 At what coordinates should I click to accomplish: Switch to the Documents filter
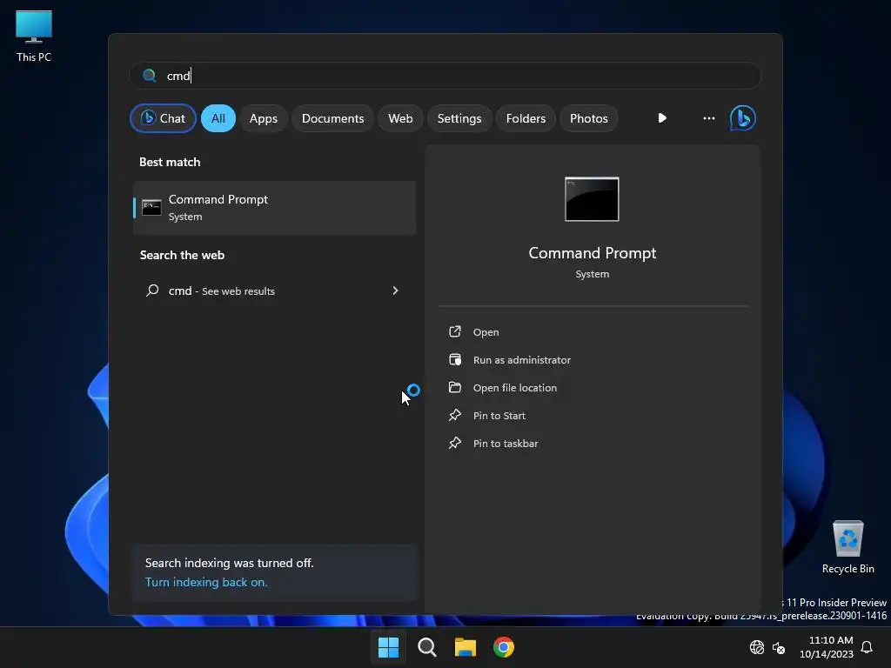coord(332,118)
